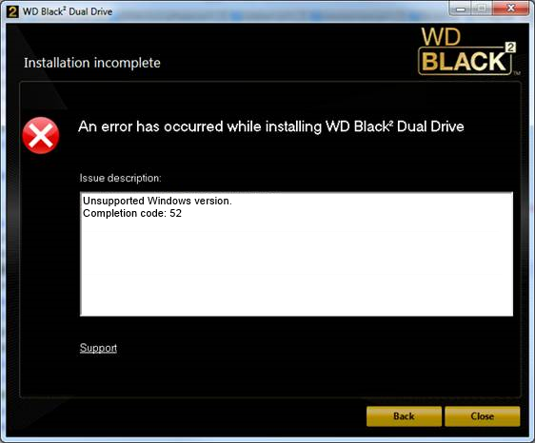Click the TM mark beside the logo
Screen dimensions: 535x443
point(517,73)
